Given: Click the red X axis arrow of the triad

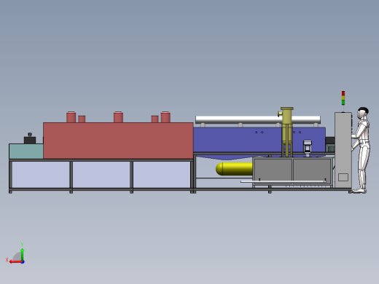Looking at the screenshot, I should 15,262.
